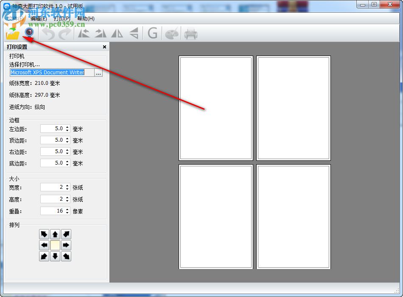This screenshot has width=403, height=297.
Task: Print with the printer toolbar icon
Action: (191, 34)
